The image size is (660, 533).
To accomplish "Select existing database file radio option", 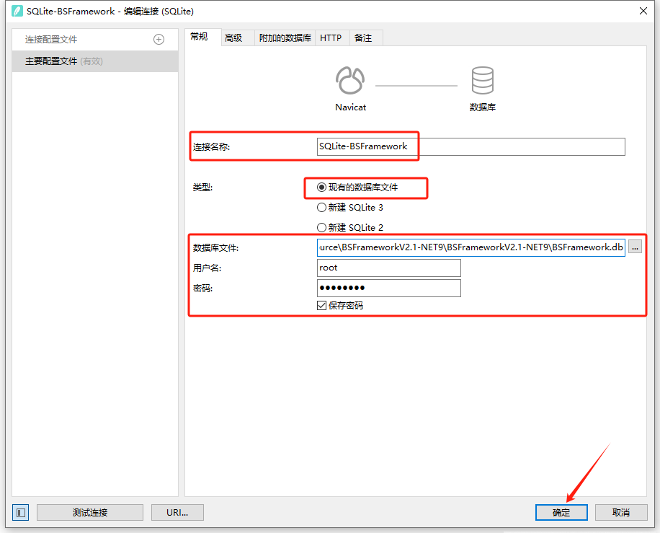I will pos(357,188).
